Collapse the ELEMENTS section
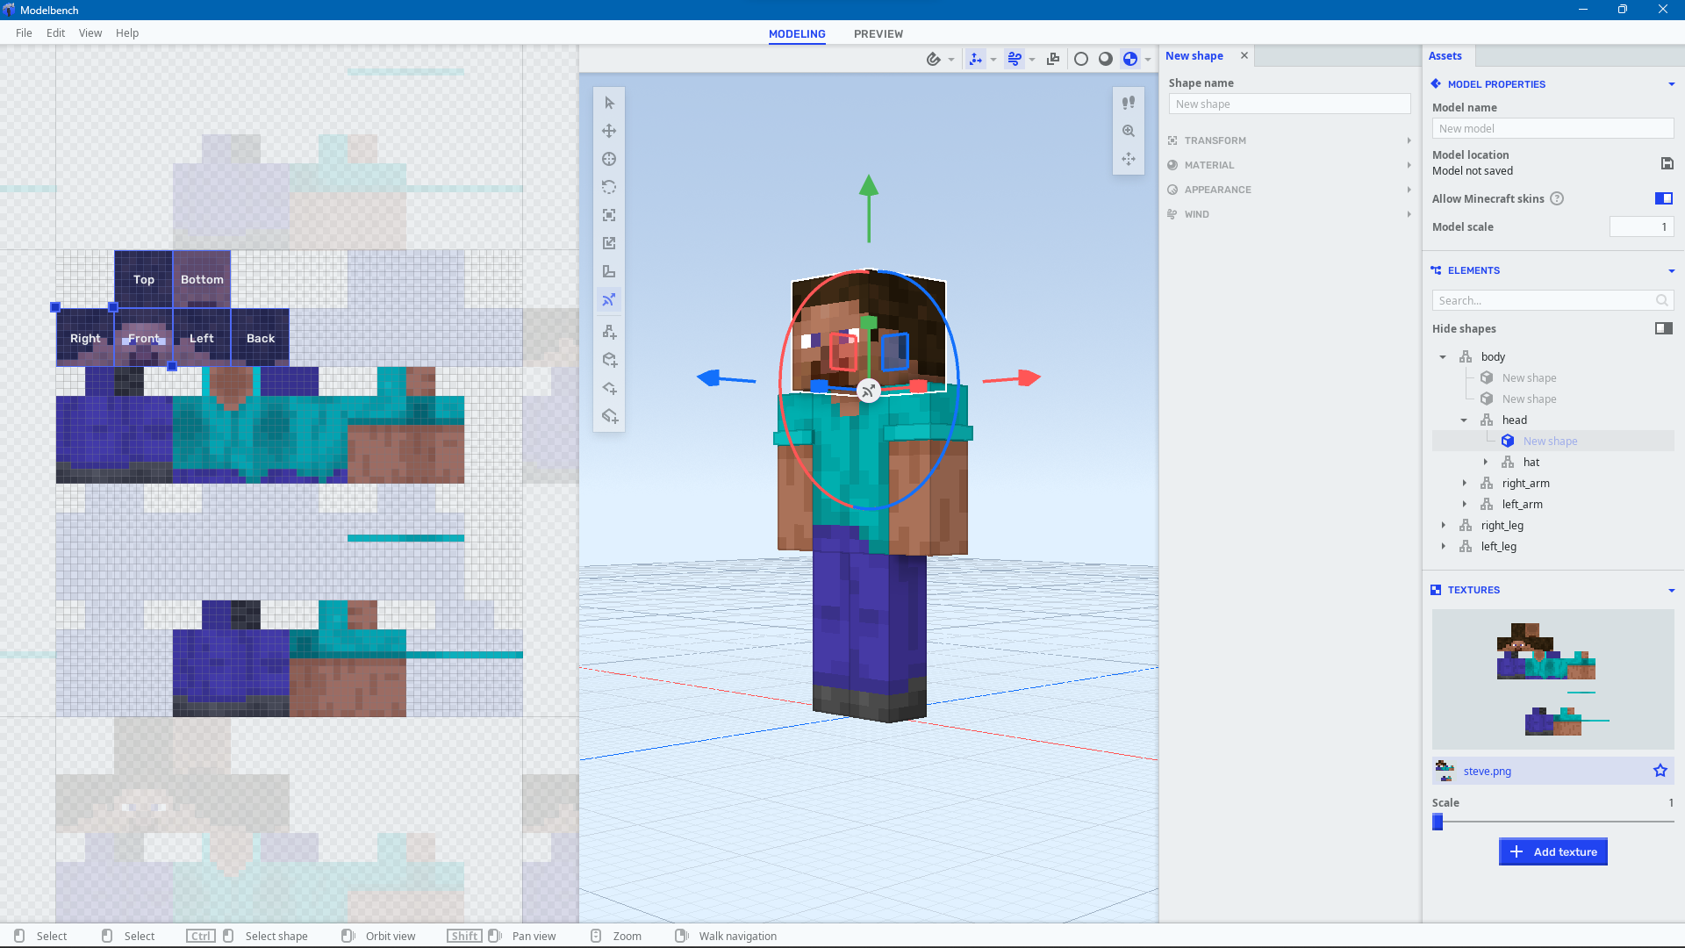The width and height of the screenshot is (1685, 948). tap(1671, 270)
